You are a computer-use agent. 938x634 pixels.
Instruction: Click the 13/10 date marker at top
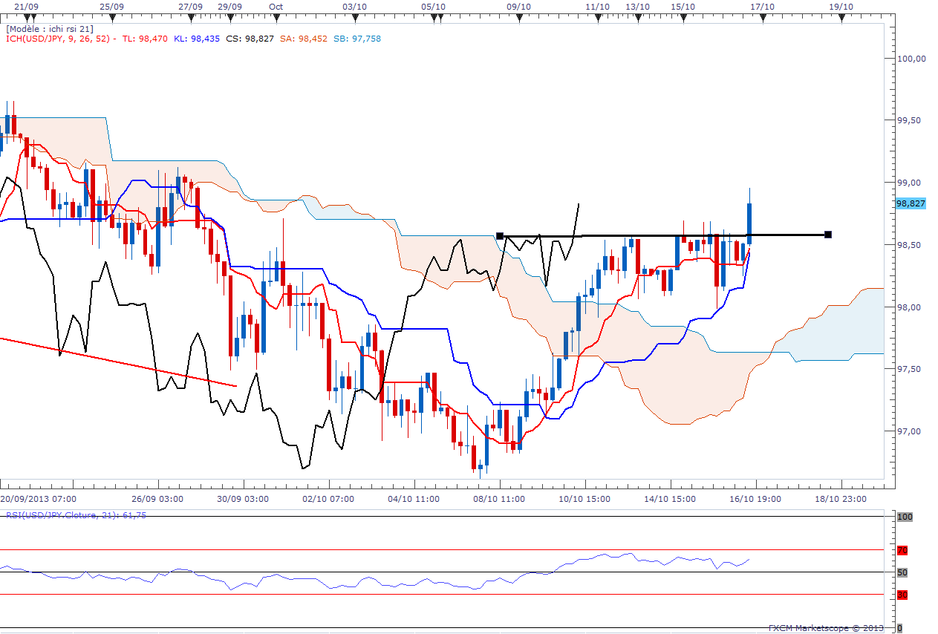pyautogui.click(x=638, y=6)
